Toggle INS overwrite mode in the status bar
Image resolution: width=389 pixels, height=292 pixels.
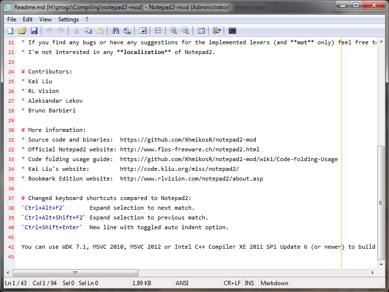[x=249, y=283]
